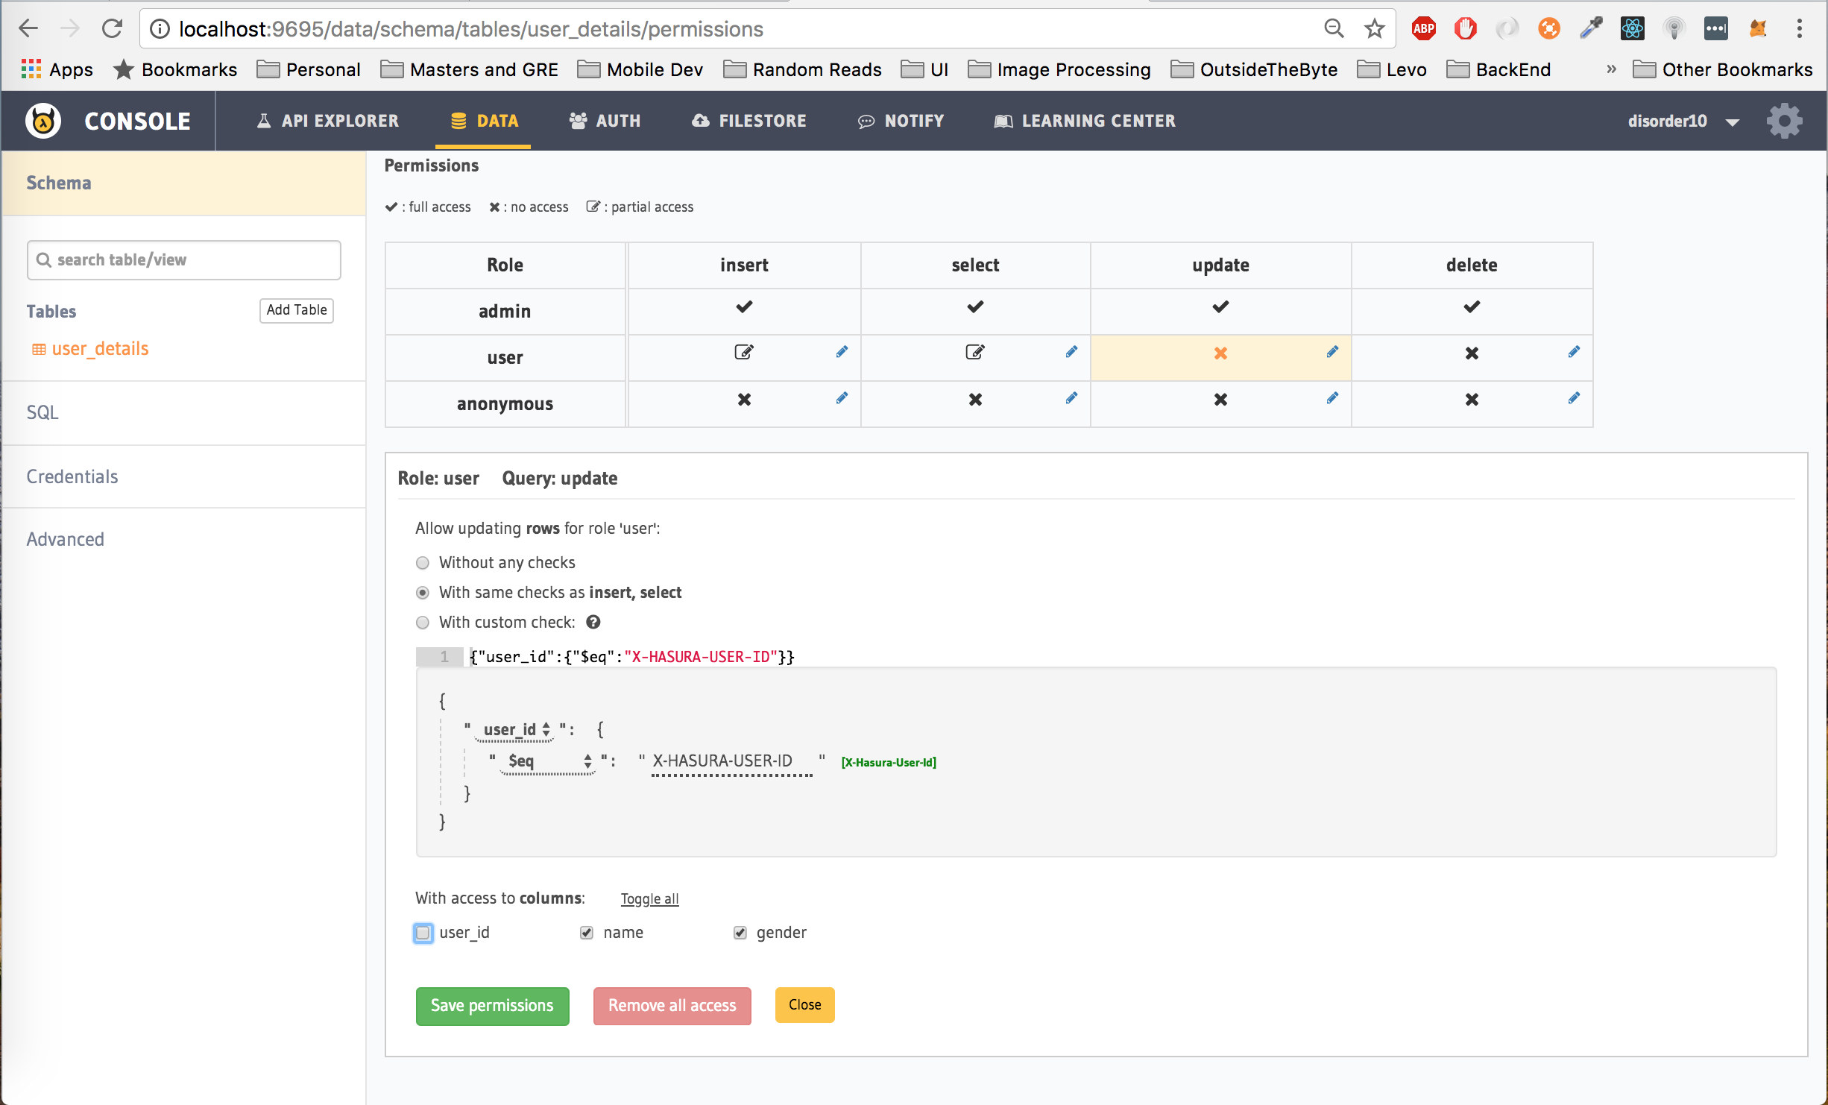
Task: Click the Hasura console logo
Action: click(43, 121)
